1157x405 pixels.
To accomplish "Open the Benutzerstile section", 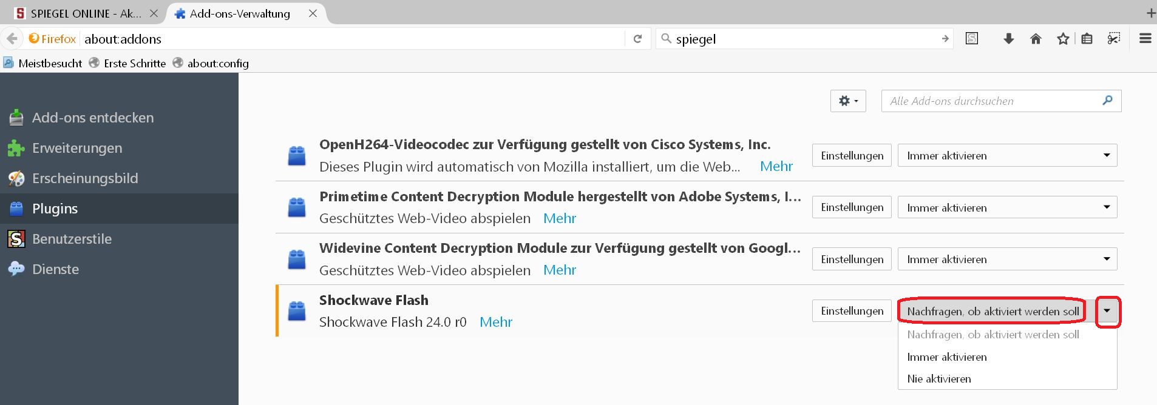I will pyautogui.click(x=72, y=239).
